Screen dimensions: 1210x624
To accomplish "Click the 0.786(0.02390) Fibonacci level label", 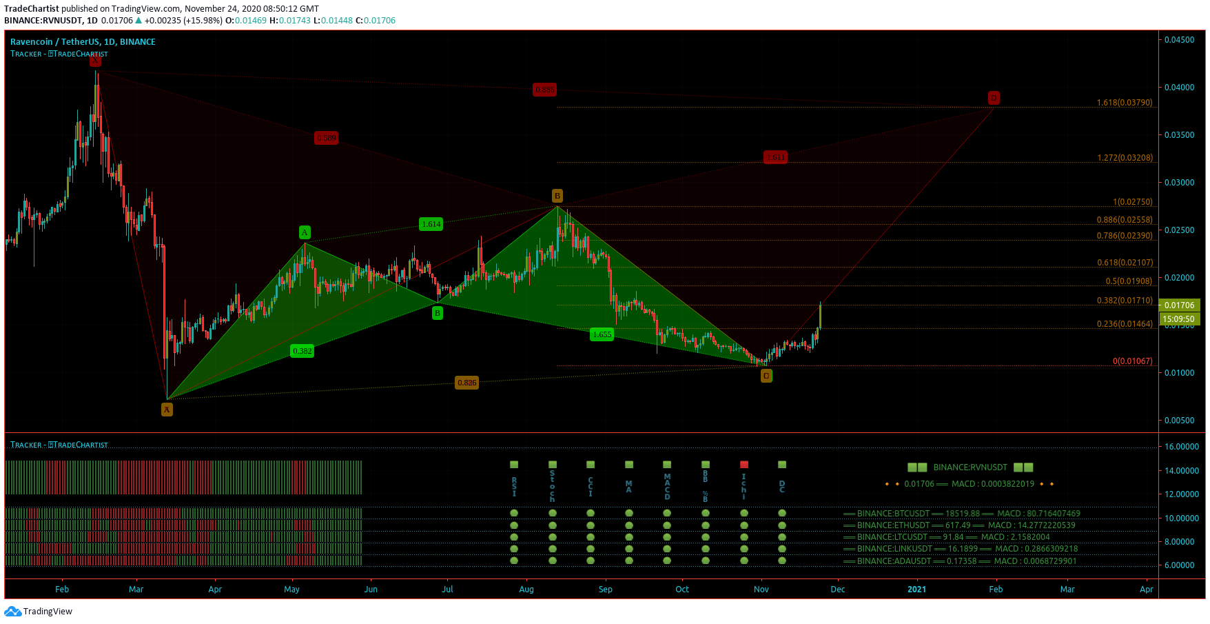I will click(x=1125, y=236).
